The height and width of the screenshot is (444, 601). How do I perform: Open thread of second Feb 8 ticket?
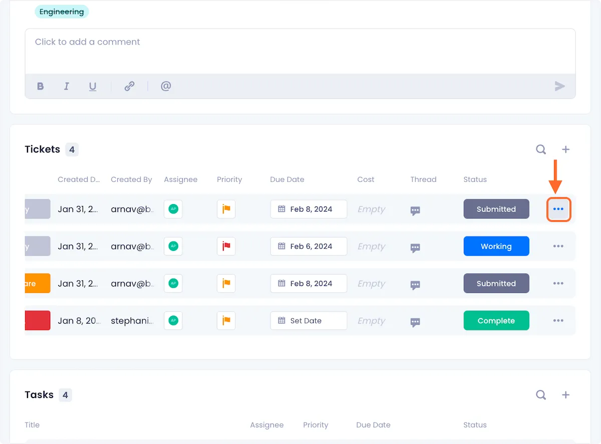pos(415,284)
